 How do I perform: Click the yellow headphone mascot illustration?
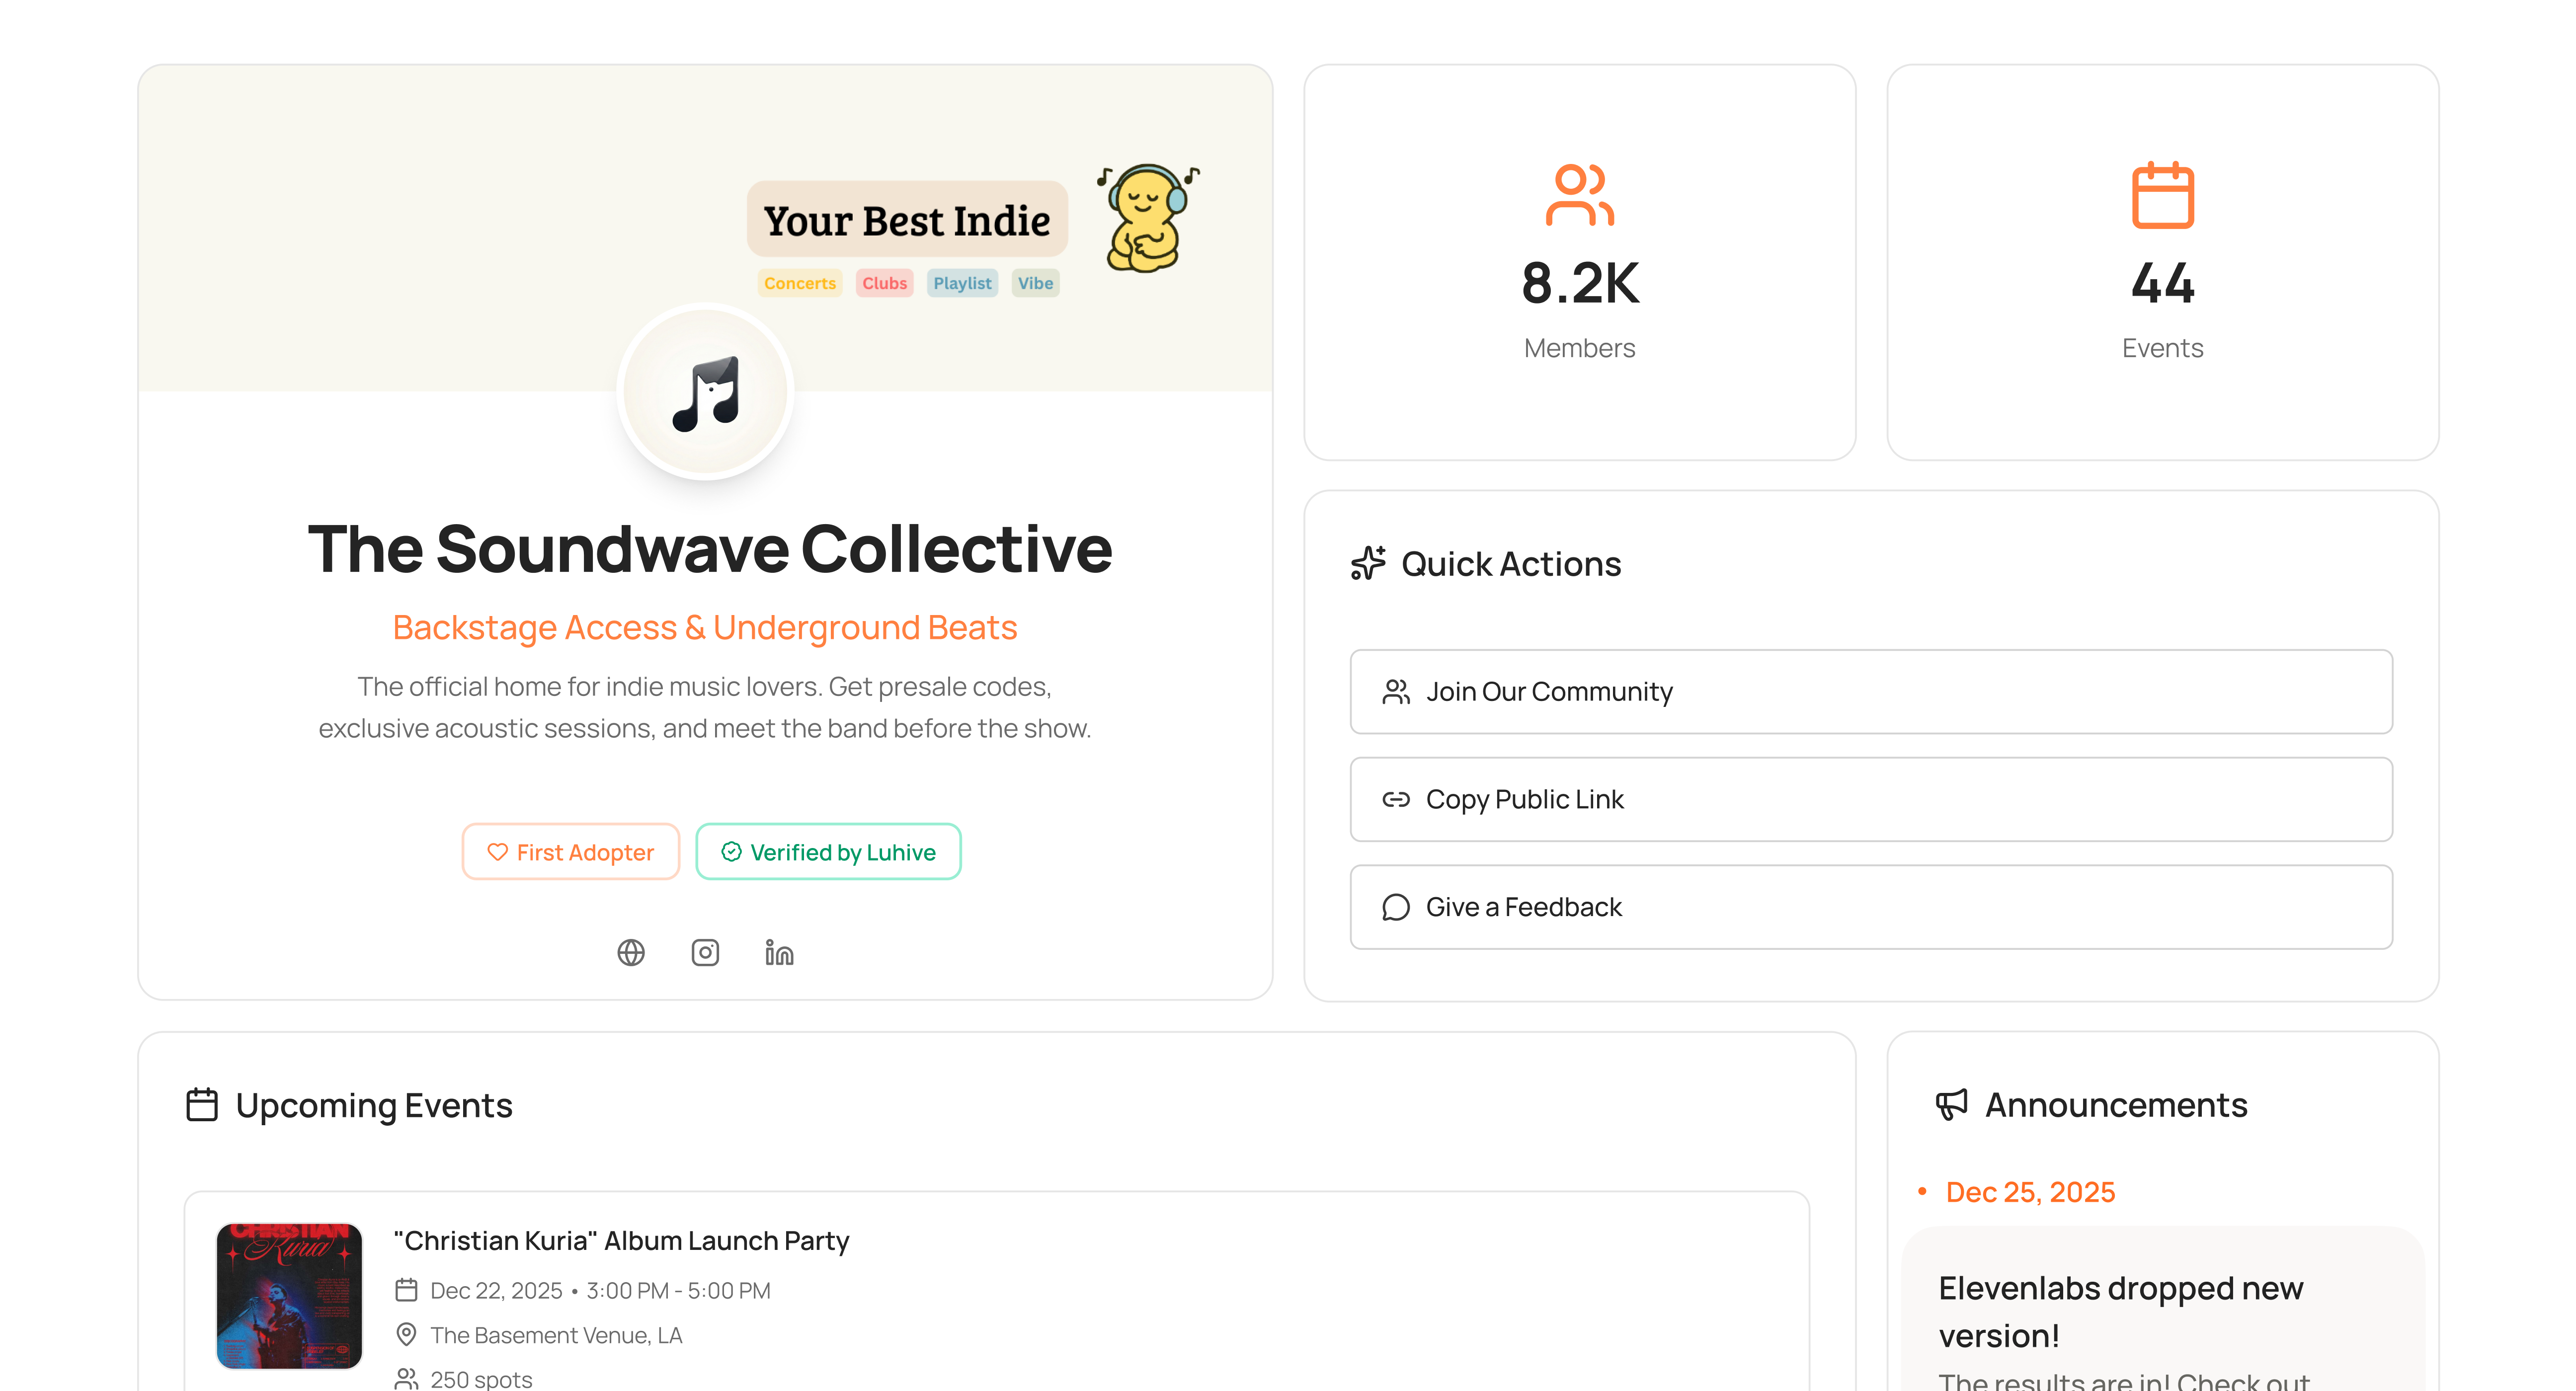click(x=1147, y=218)
